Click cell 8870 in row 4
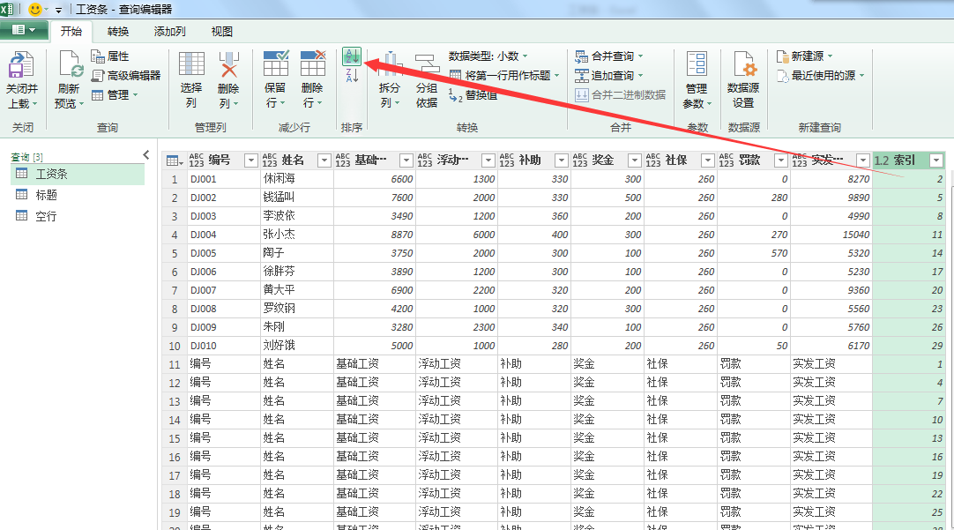The height and width of the screenshot is (530, 954). (x=374, y=235)
